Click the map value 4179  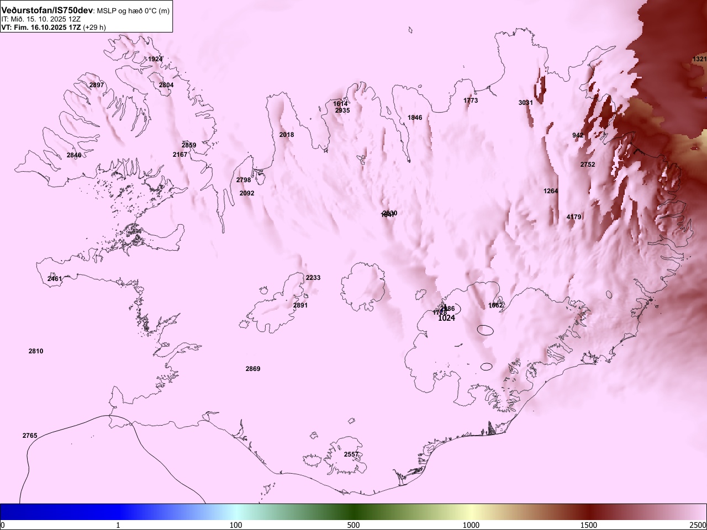pos(574,217)
